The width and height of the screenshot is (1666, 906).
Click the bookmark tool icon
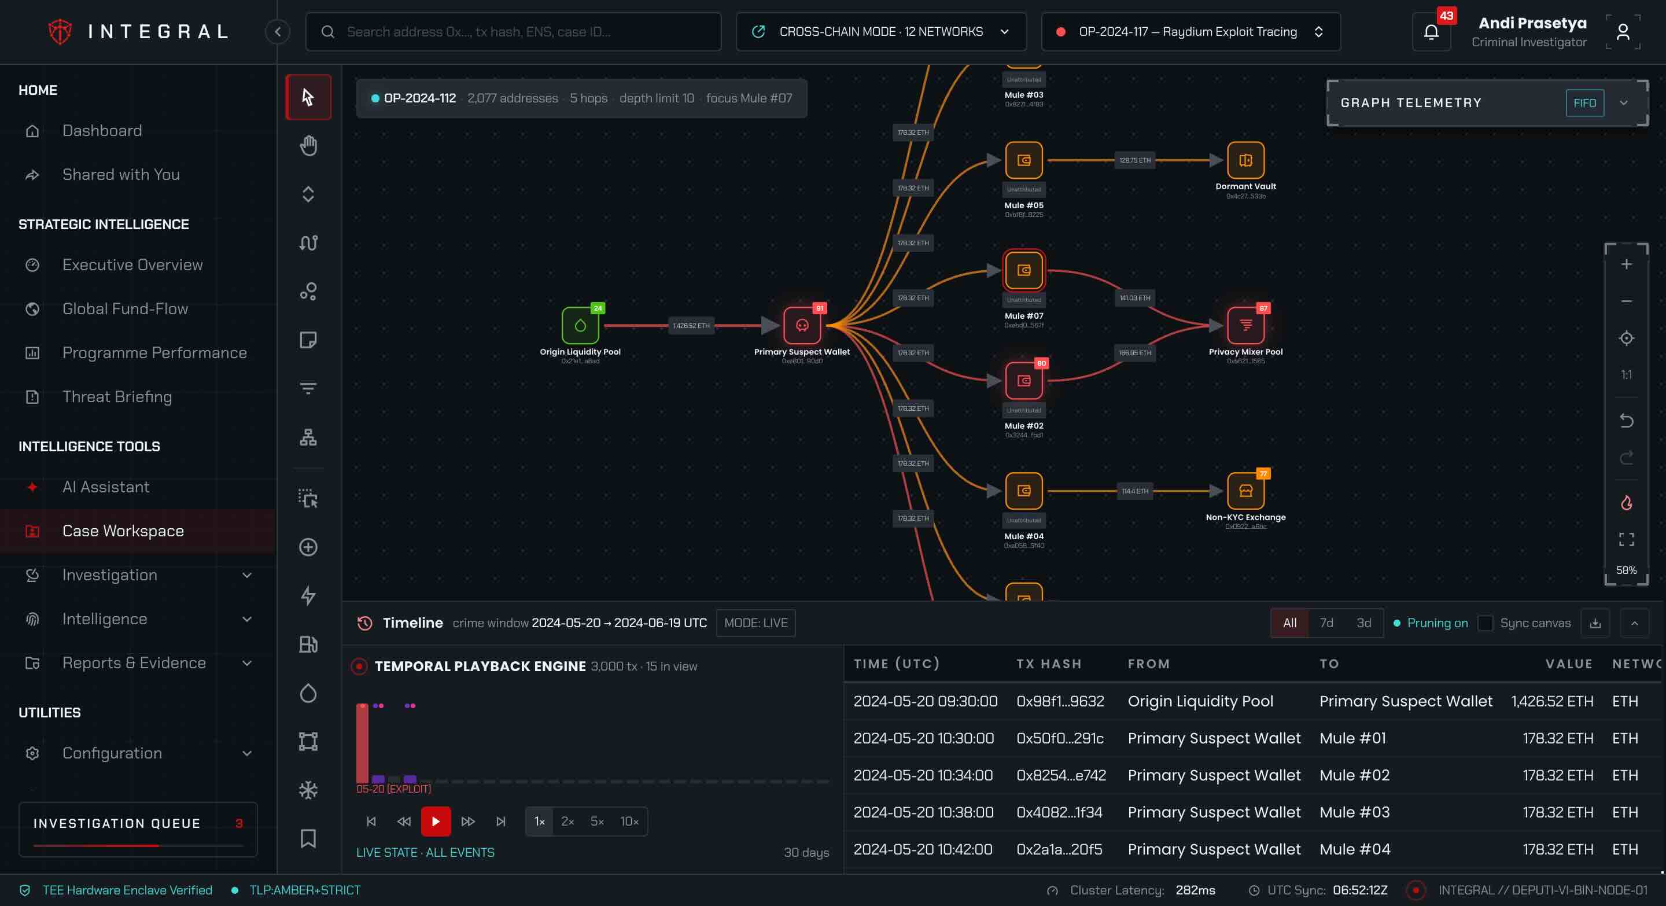coord(308,839)
